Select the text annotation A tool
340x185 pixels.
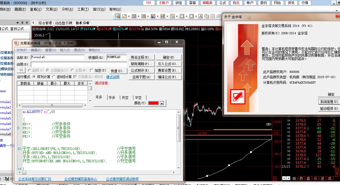point(200,16)
